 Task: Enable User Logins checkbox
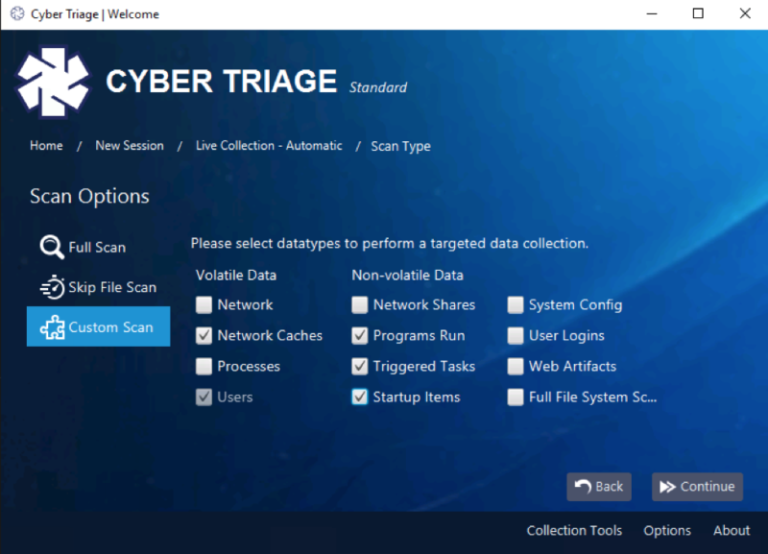[x=516, y=335]
